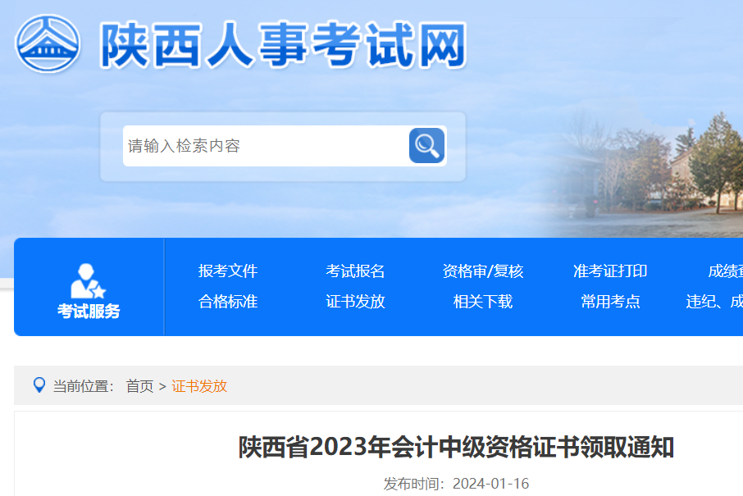Viewport: 743px width, 496px height.
Task: Select 常用考点 in the navigation bar
Action: pos(610,302)
